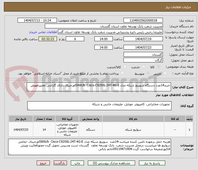The width and height of the screenshot is (198, 170).
Task: Click the اطلاعات کالاهای مورد نیاز heading
Action: coord(174,95)
